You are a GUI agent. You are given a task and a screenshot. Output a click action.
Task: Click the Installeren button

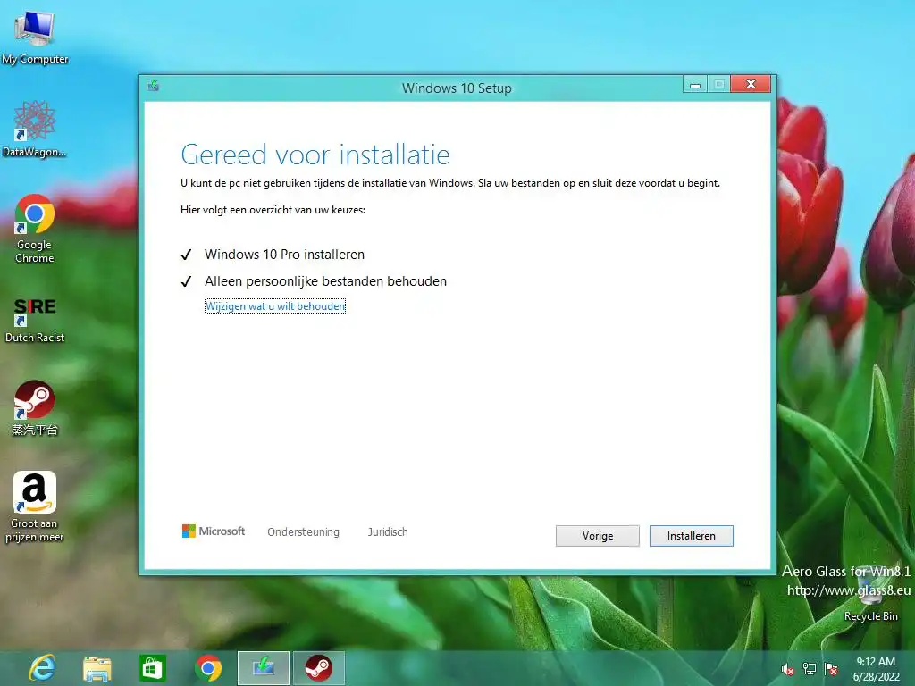692,536
